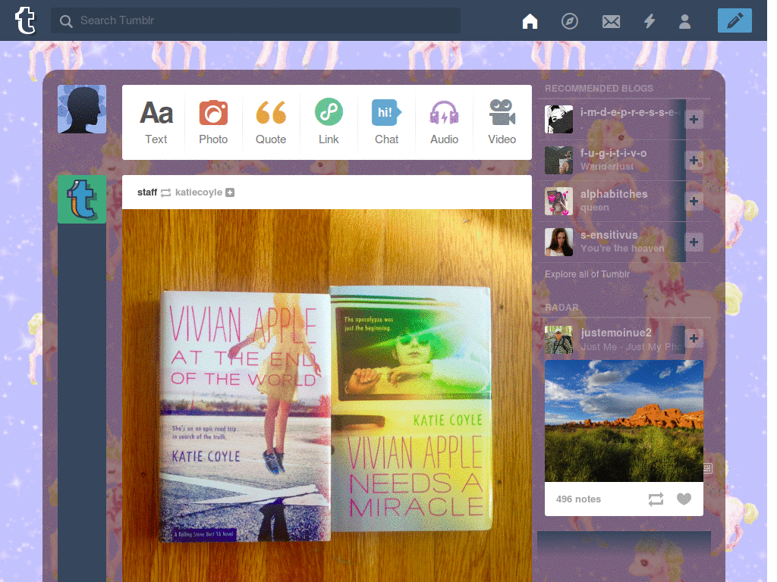This screenshot has width=777, height=582.
Task: Create a new Video post
Action: point(502,122)
